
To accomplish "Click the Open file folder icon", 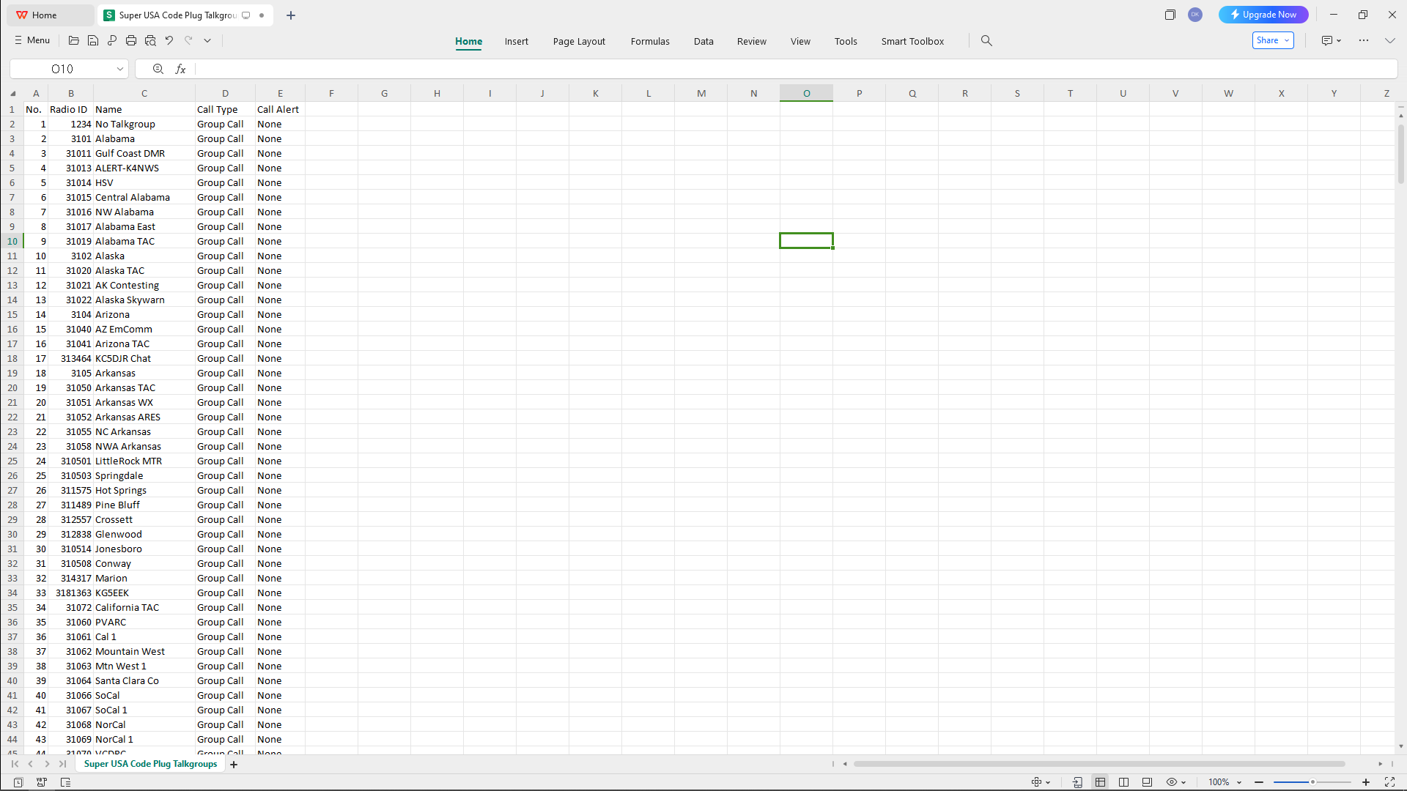I will [74, 41].
